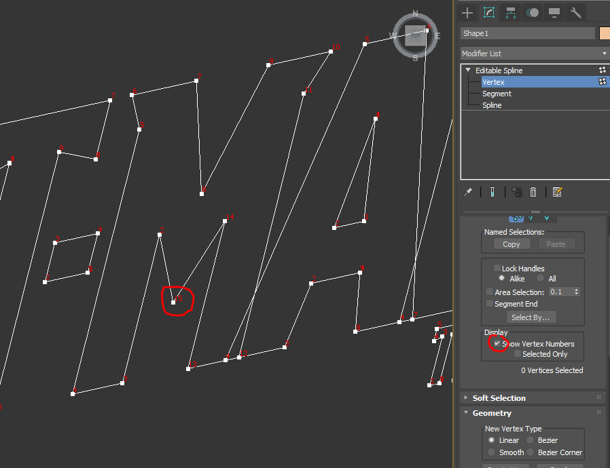This screenshot has height=468, width=610.
Task: Click the object color swatch beside Shape1
Action: [603, 33]
